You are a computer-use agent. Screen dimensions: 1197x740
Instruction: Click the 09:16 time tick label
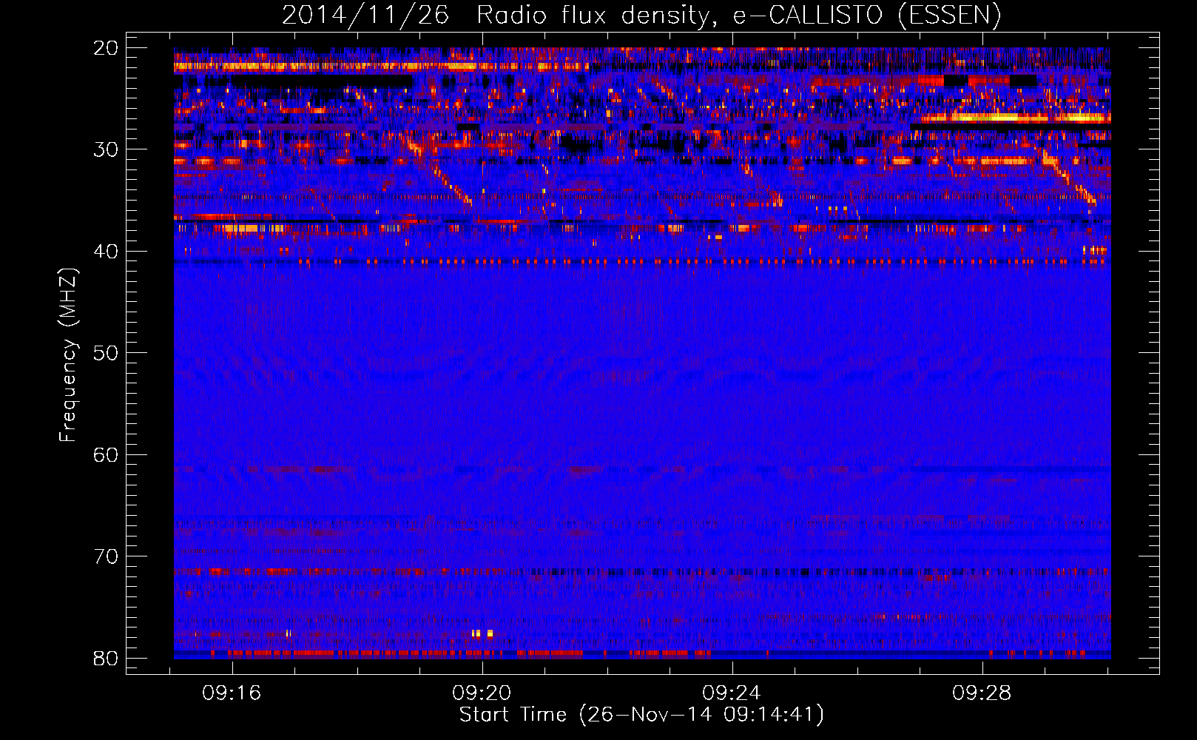(x=232, y=693)
